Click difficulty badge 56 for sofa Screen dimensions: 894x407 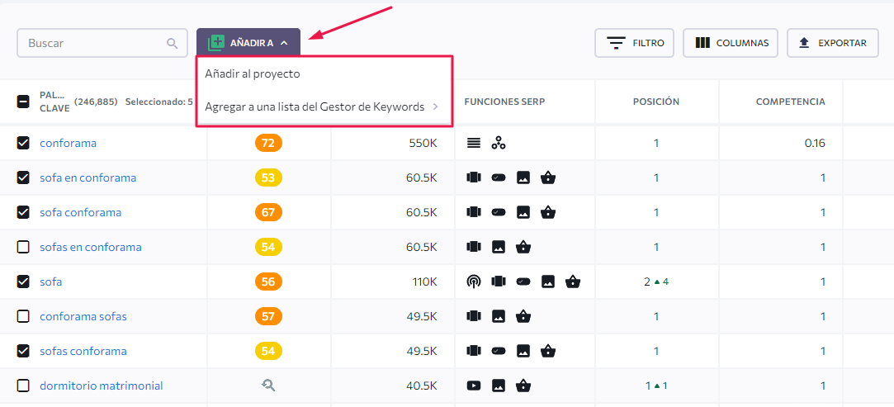[268, 282]
